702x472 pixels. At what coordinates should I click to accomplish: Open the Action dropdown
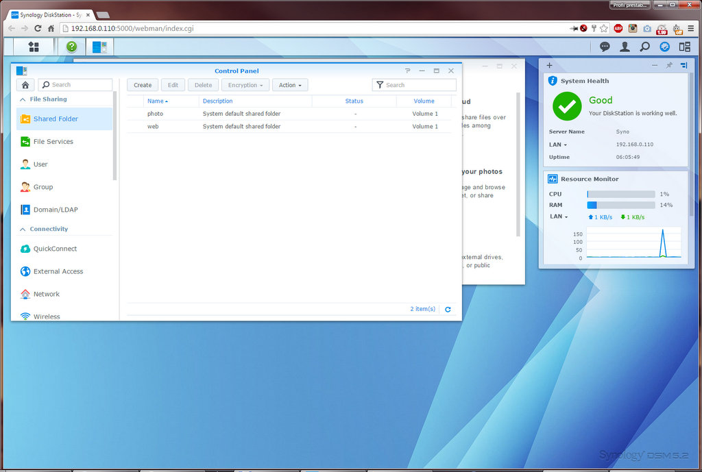290,85
